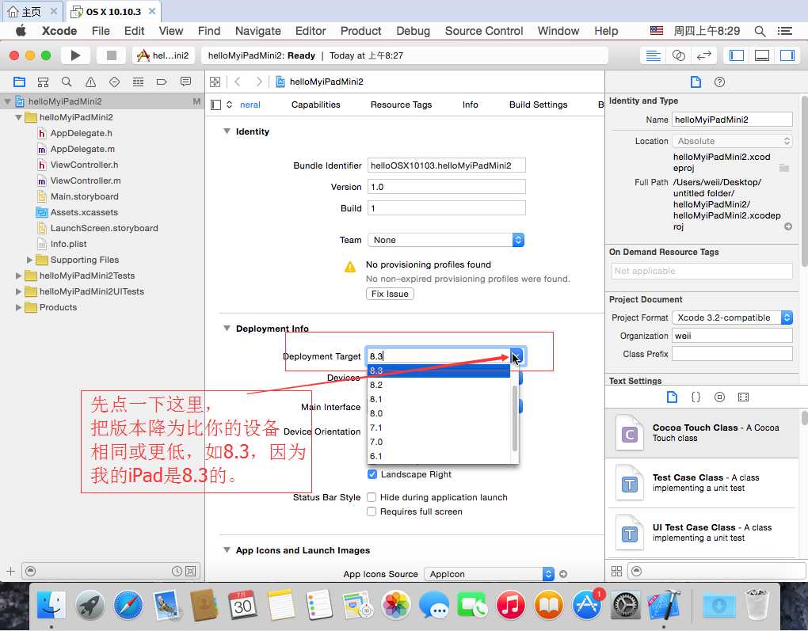Show the Object library

point(719,397)
